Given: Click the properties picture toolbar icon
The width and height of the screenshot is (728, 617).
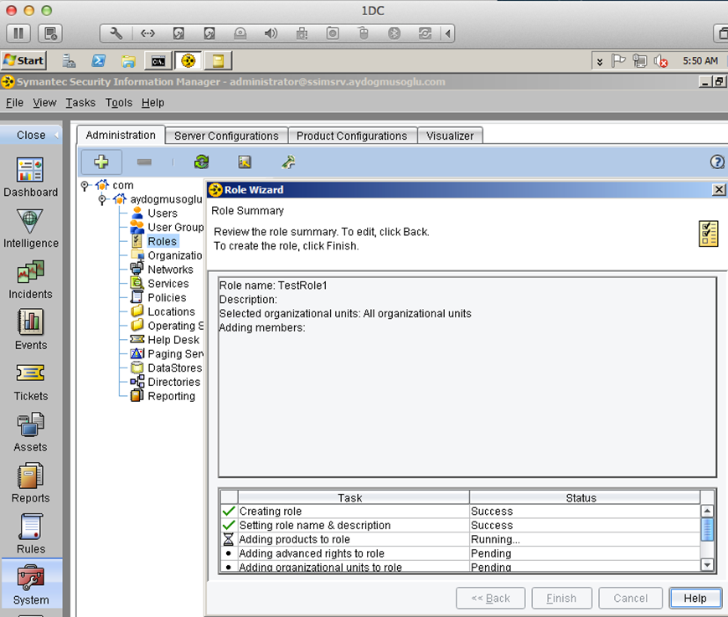Looking at the screenshot, I should (245, 162).
